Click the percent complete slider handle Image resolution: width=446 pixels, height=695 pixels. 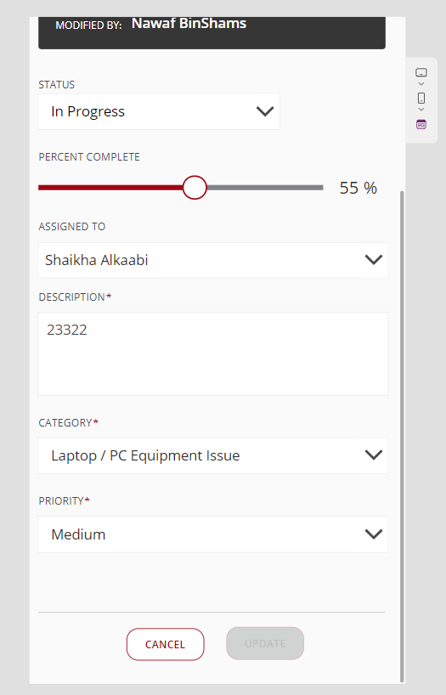click(x=195, y=188)
